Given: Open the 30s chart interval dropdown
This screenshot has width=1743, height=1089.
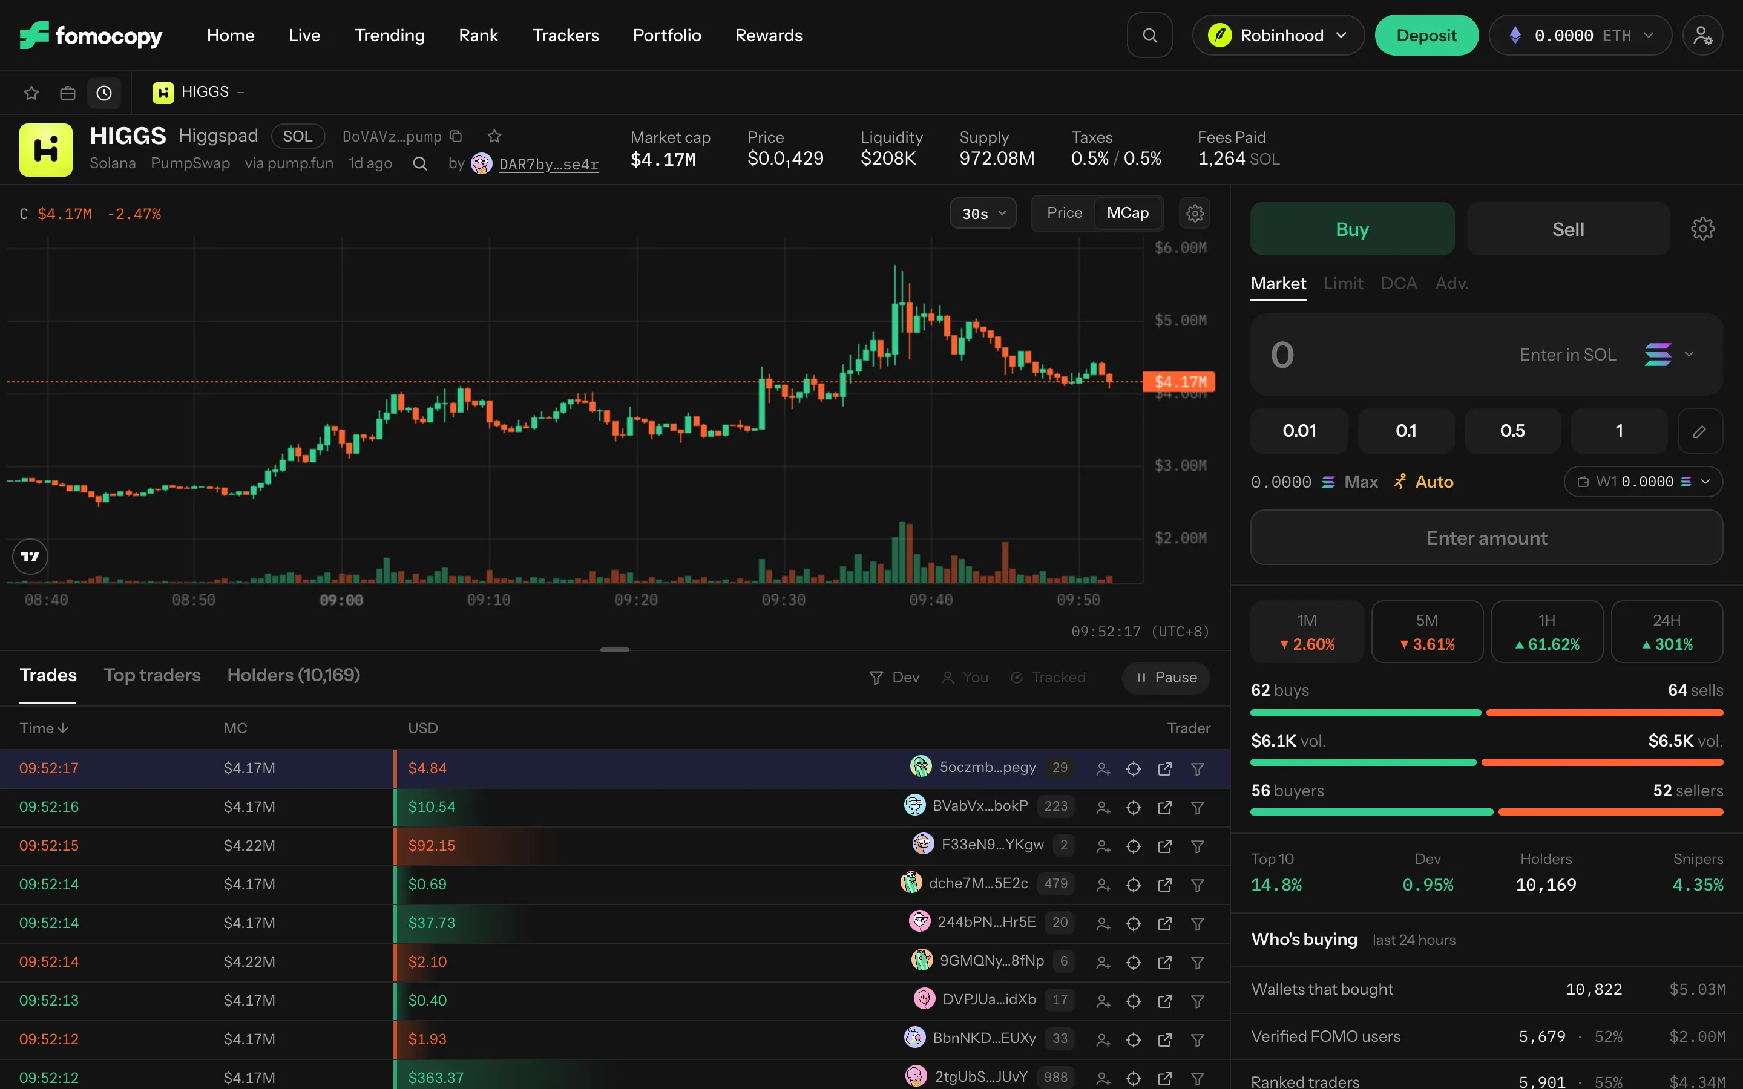Looking at the screenshot, I should tap(982, 213).
